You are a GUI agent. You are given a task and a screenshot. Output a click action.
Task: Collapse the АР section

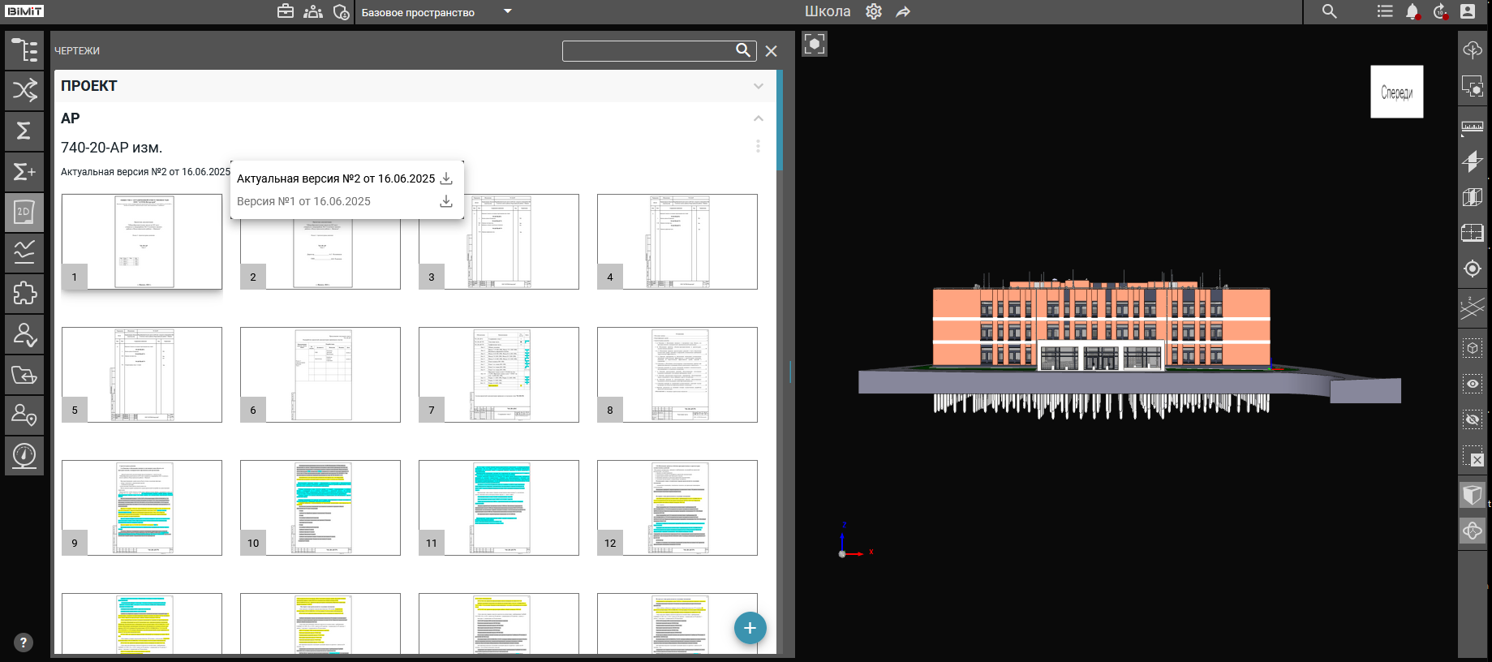(x=758, y=118)
